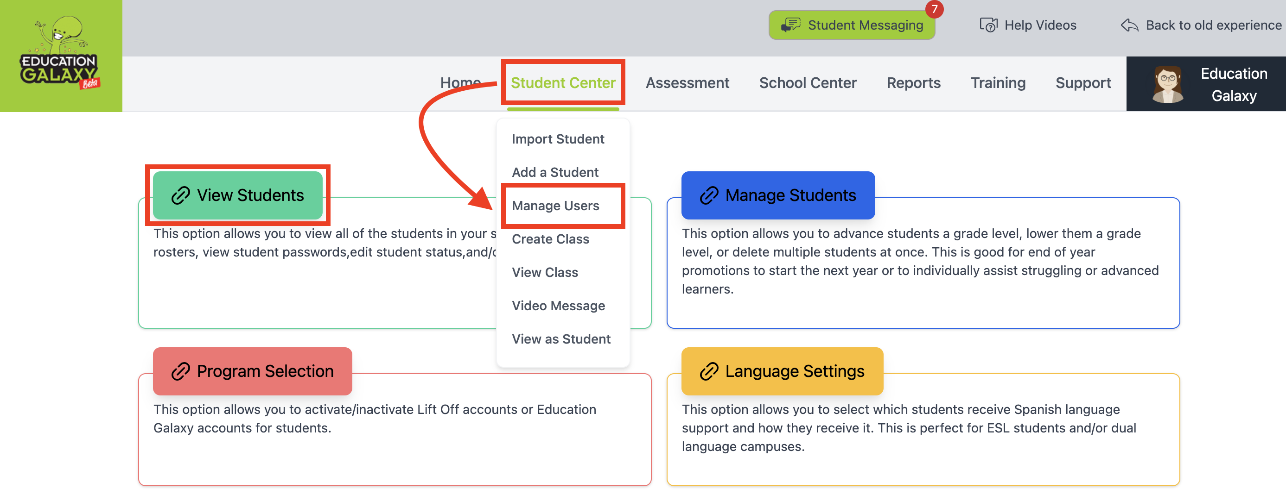This screenshot has width=1286, height=501.
Task: Click the Education Galaxy logo
Action: point(60,56)
